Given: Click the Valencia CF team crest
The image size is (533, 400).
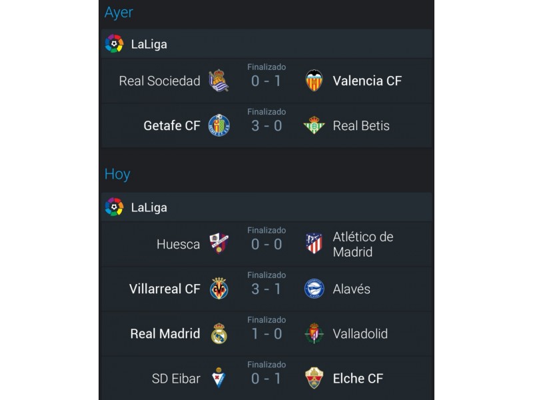Looking at the screenshot, I should [314, 81].
